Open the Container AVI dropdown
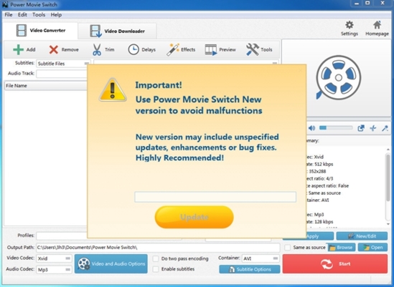394x287 pixels. pos(261,258)
